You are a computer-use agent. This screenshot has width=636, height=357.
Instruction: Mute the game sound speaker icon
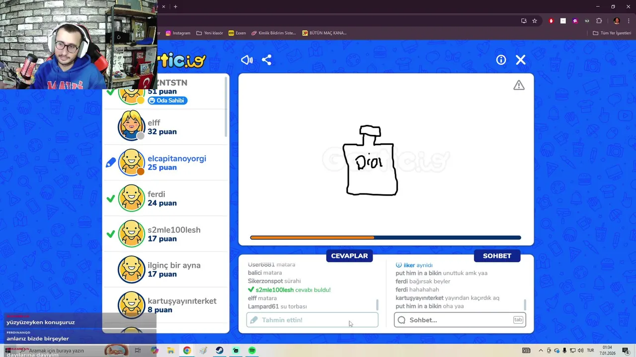pyautogui.click(x=247, y=60)
